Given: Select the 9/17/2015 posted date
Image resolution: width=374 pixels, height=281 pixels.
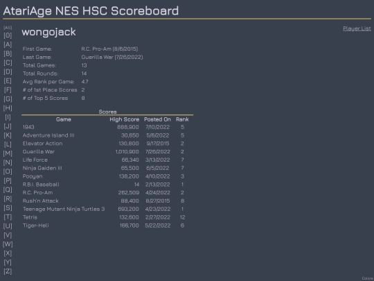Looking at the screenshot, I should (x=157, y=144).
